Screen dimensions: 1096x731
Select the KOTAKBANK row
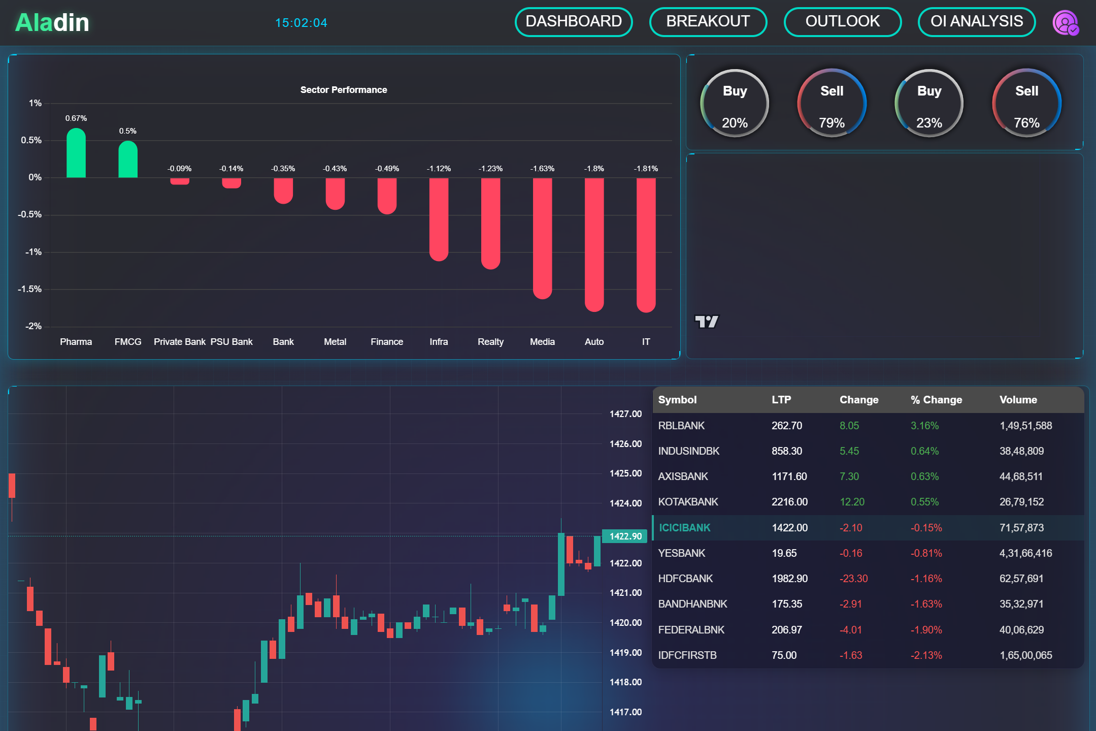[x=868, y=502]
